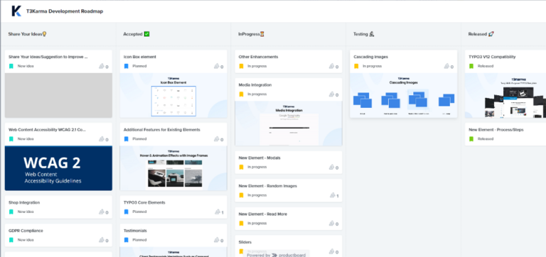Click blue bookmark icon on Testimonials card
Image resolution: width=546 pixels, height=257 pixels.
[x=126, y=240]
